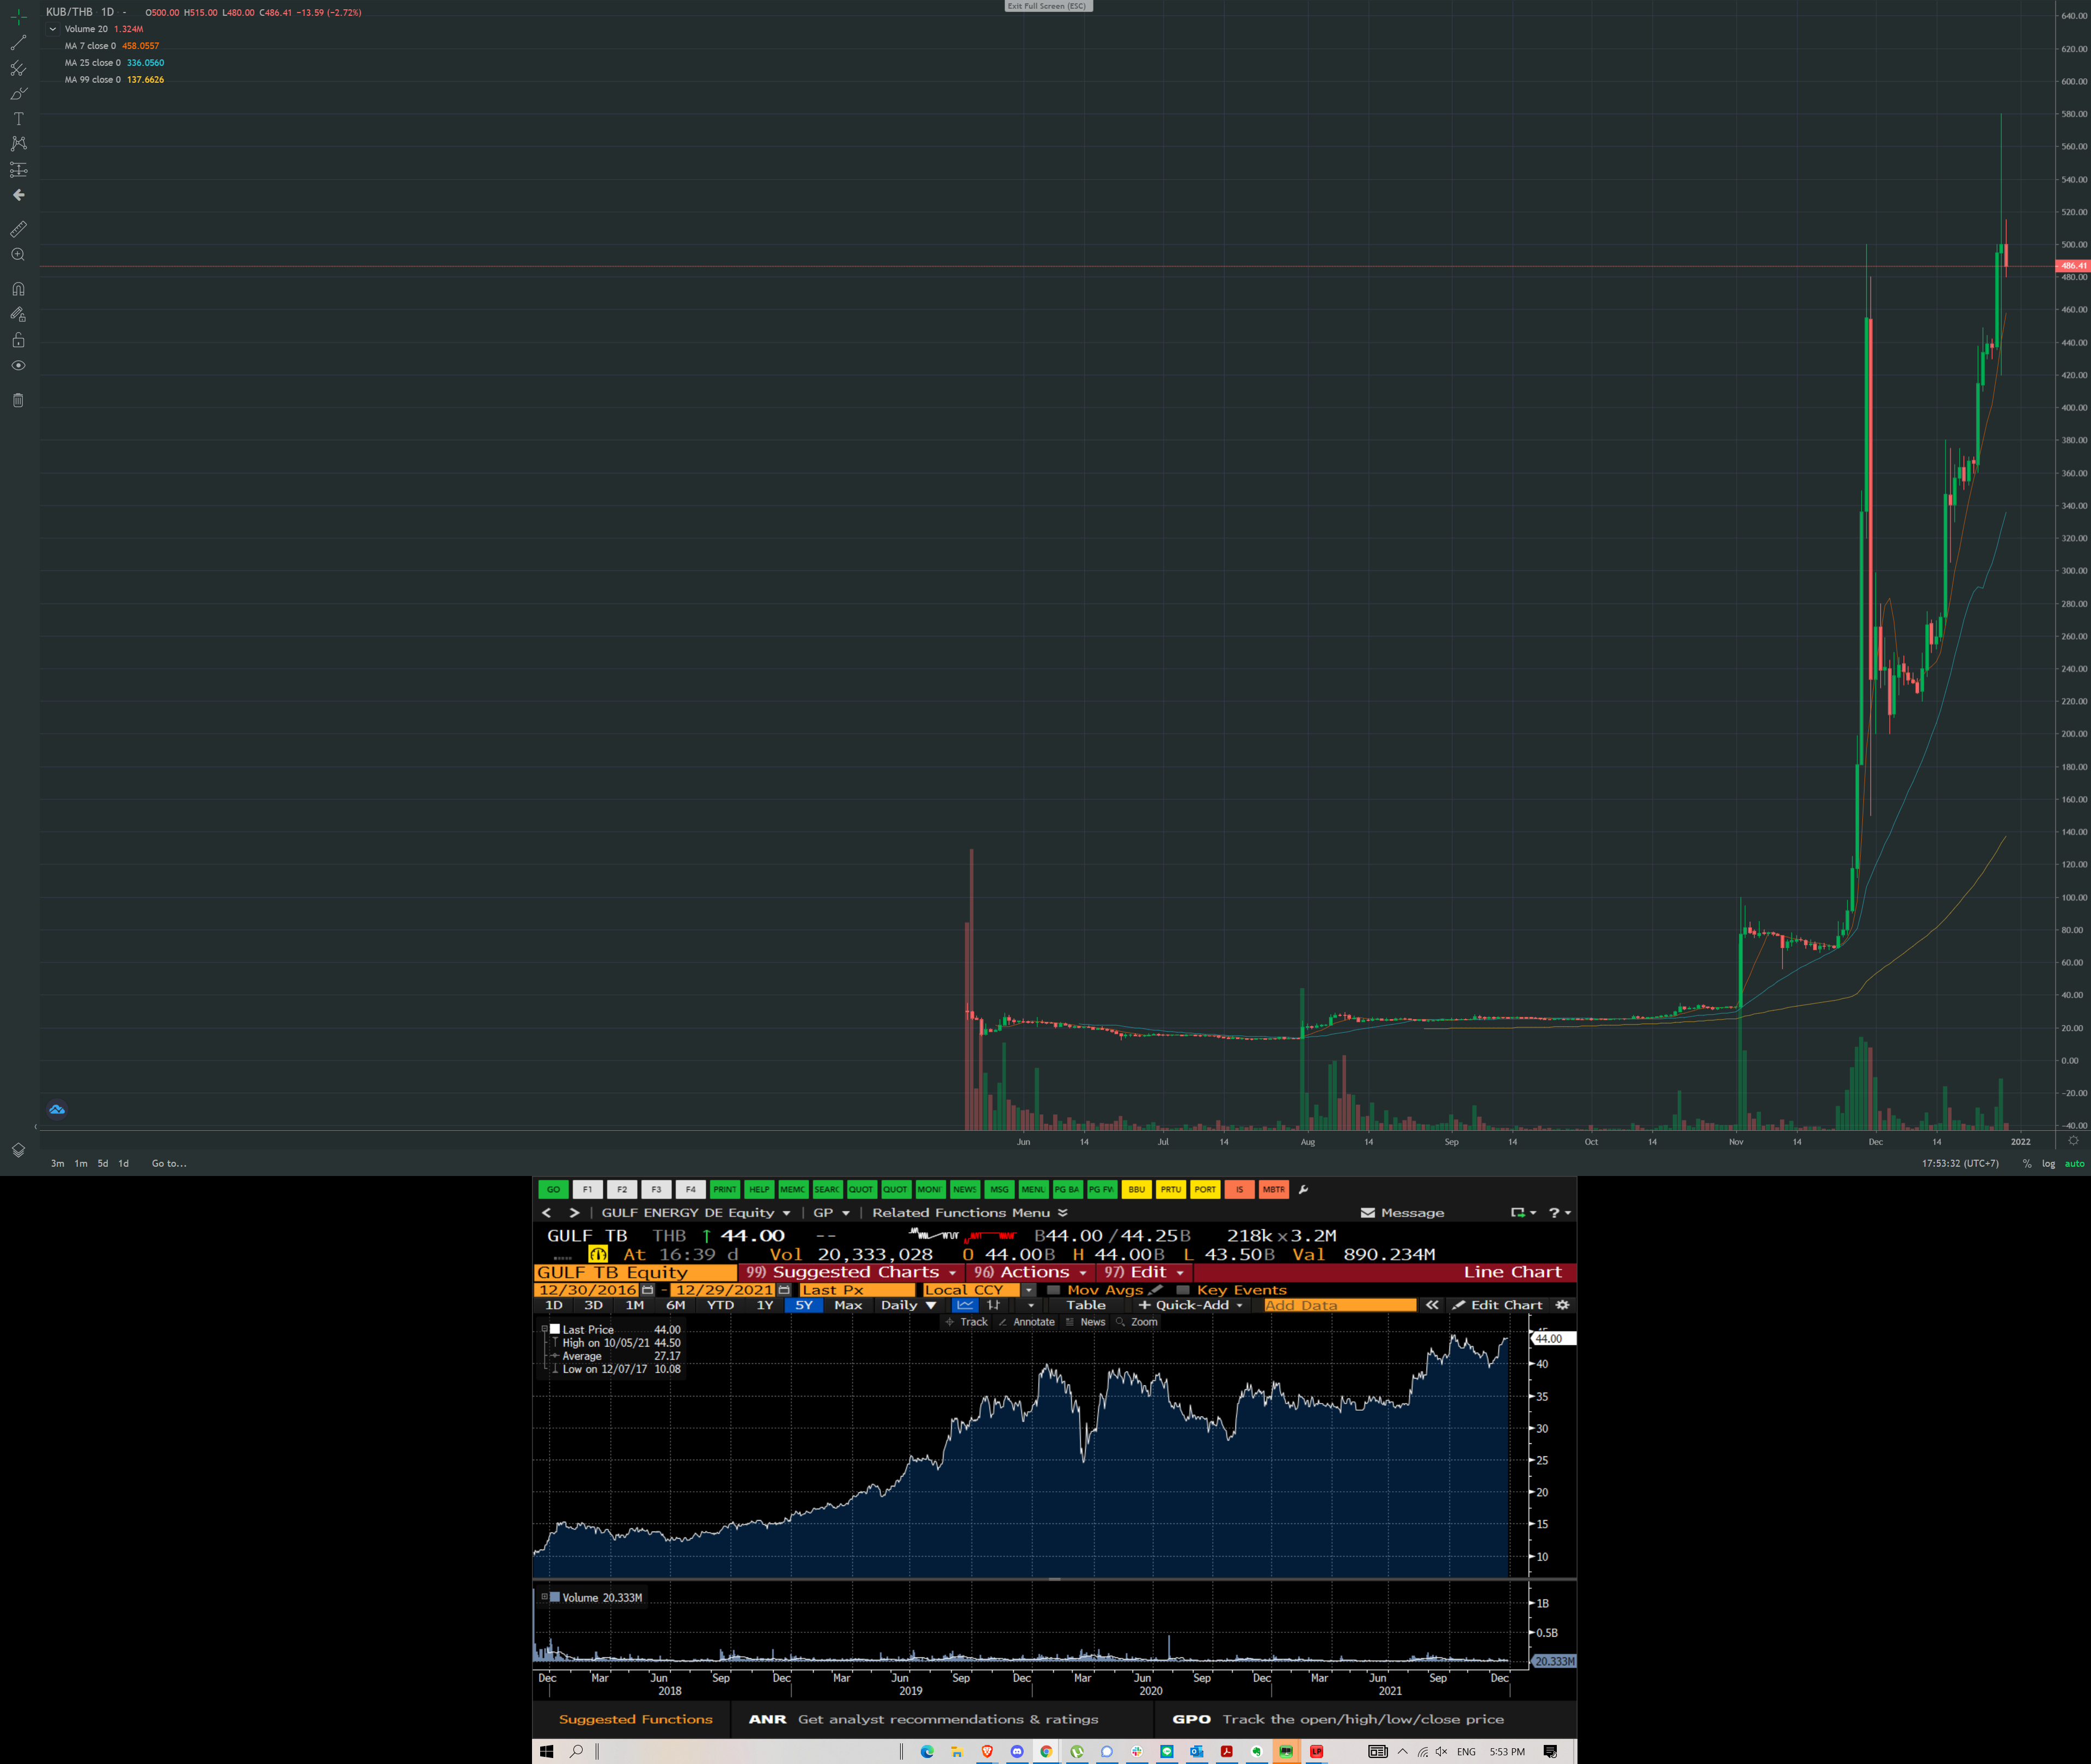The width and height of the screenshot is (2091, 1764).
Task: Click the start date field 12/30/2016
Action: pyautogui.click(x=588, y=1290)
